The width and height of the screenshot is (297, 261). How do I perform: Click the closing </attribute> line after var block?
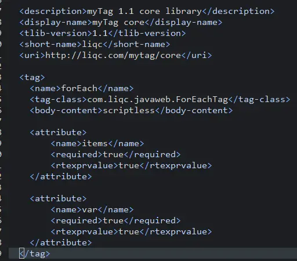(61, 242)
